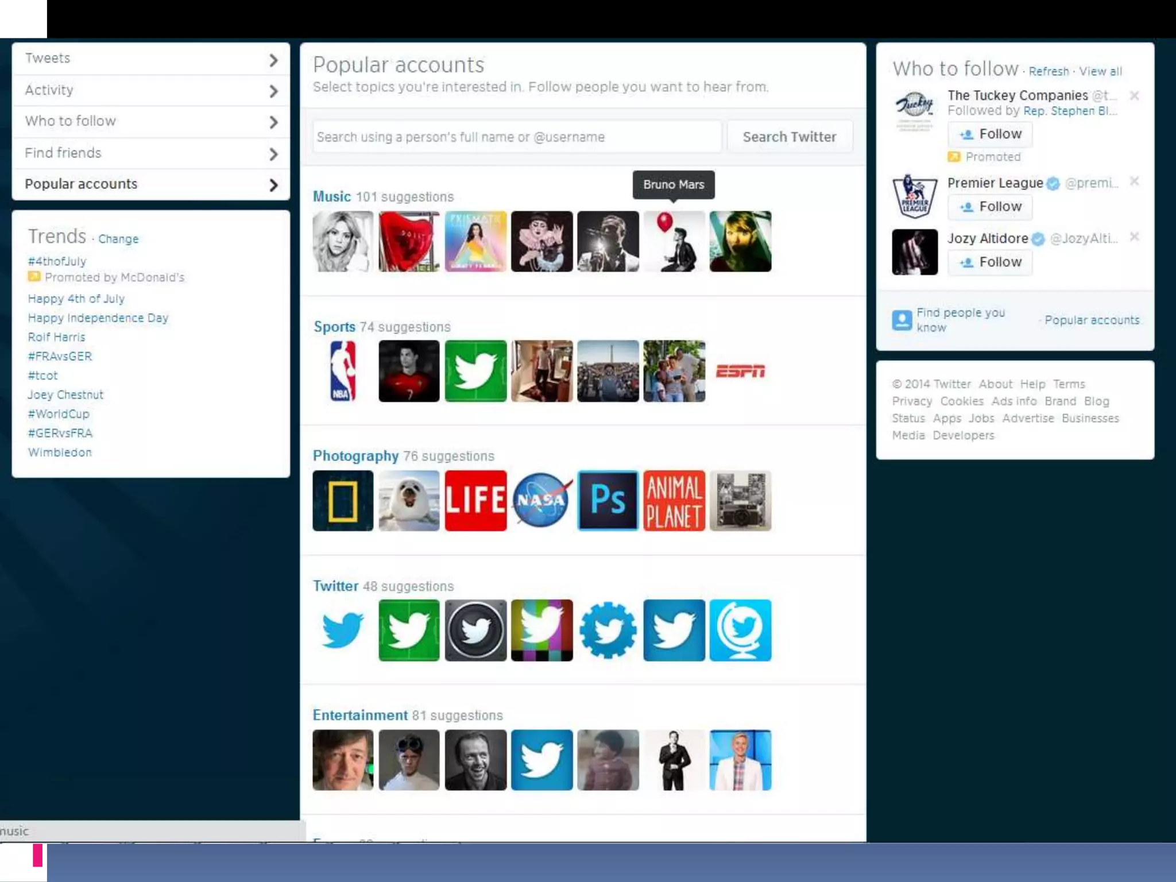Dismiss The Tuckey Companies suggestion
The image size is (1176, 882).
1134,95
